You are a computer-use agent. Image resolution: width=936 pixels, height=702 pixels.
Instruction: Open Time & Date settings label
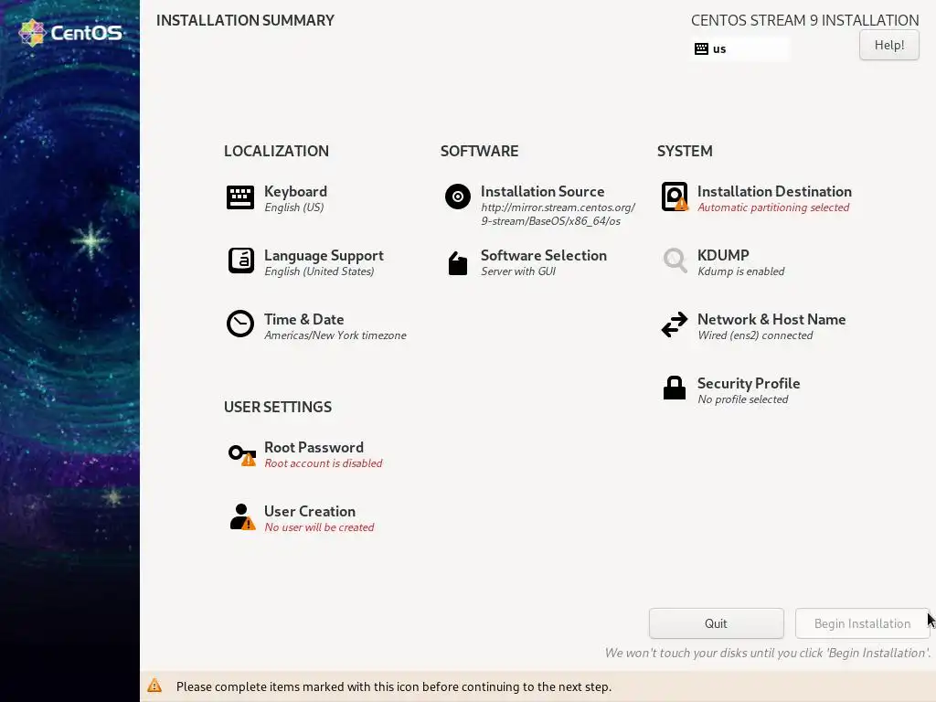point(303,319)
